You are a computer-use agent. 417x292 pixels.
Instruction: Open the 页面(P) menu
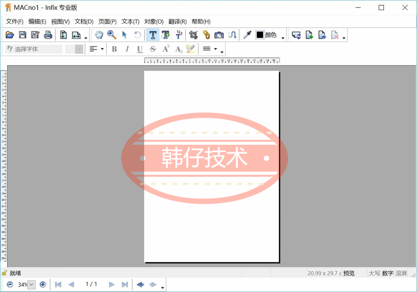coord(107,21)
